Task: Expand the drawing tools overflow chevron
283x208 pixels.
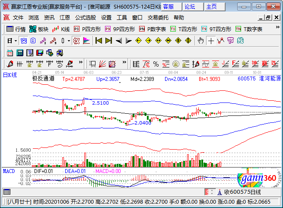Action: point(80,62)
